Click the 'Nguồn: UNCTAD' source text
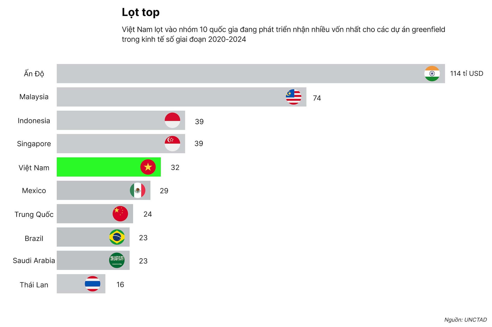 (465, 320)
